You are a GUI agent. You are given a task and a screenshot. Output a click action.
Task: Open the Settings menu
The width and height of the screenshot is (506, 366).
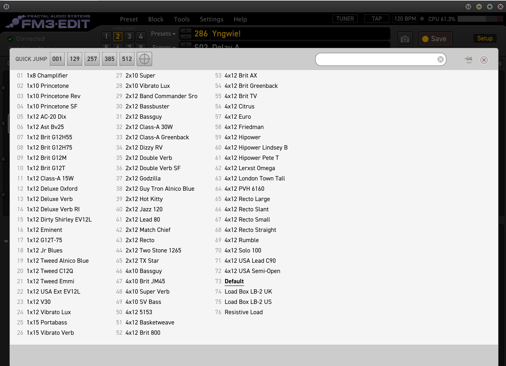tap(212, 19)
